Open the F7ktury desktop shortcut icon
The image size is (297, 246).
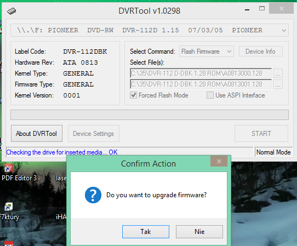[x=9, y=207]
